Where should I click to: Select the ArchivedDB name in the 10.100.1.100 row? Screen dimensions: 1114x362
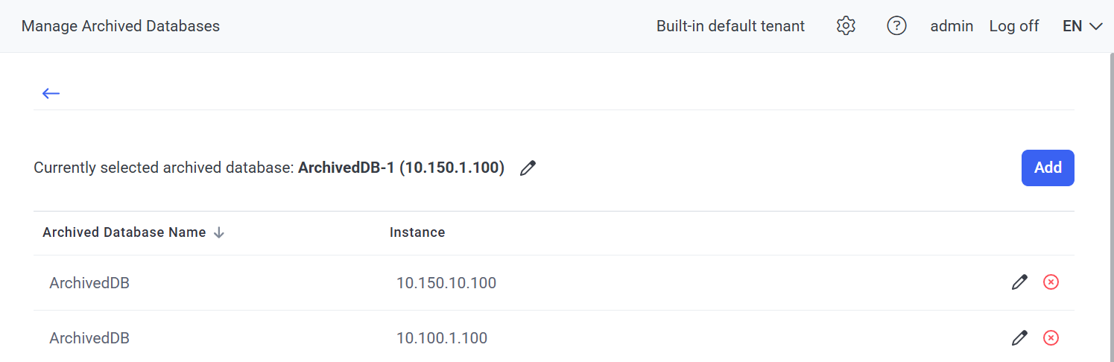click(89, 338)
